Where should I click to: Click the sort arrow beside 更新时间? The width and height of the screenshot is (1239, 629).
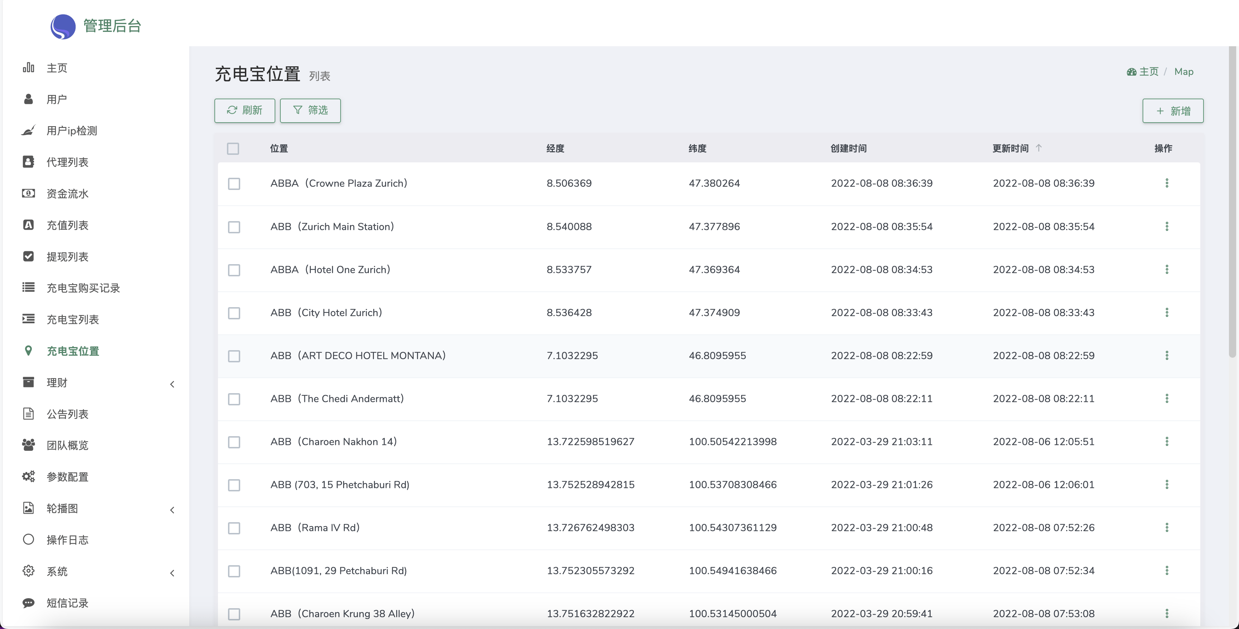[1039, 148]
